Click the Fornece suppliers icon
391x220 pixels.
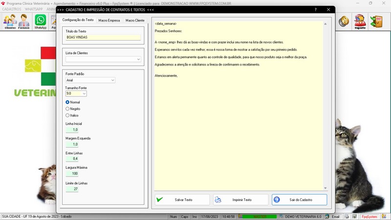(x=24, y=21)
